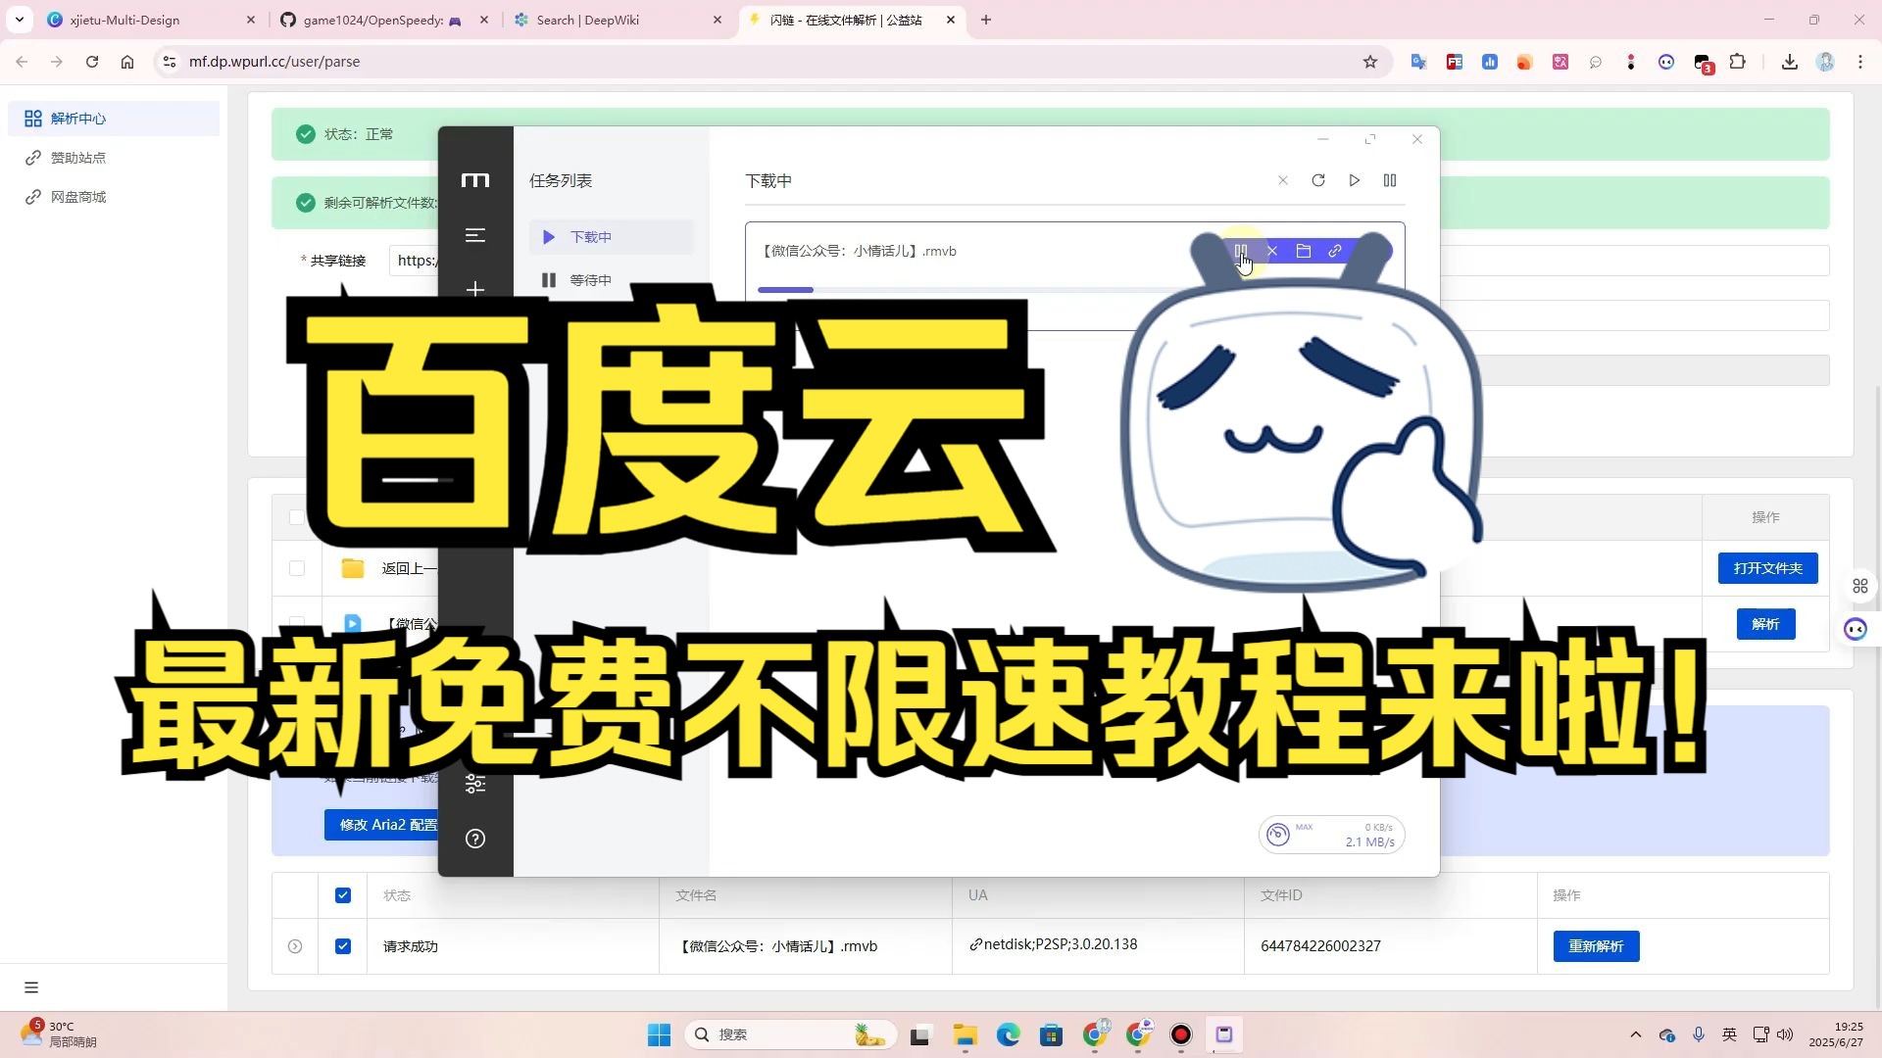Show hidden tray icons chevron
This screenshot has width=1882, height=1058.
1635,1034
